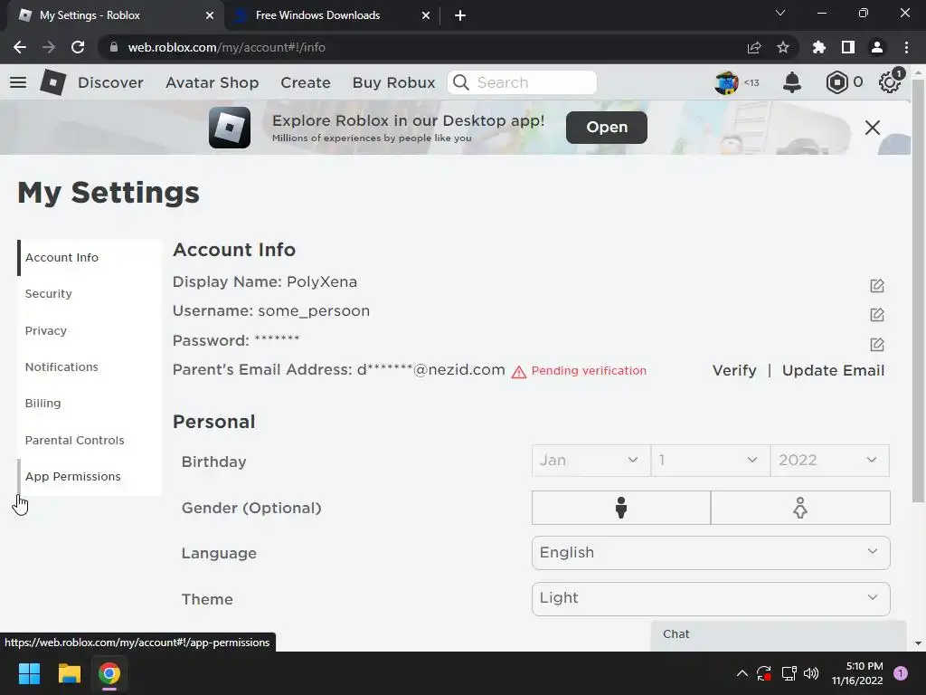The width and height of the screenshot is (926, 695).
Task: Go to the Avatar Shop
Action: pyautogui.click(x=212, y=82)
